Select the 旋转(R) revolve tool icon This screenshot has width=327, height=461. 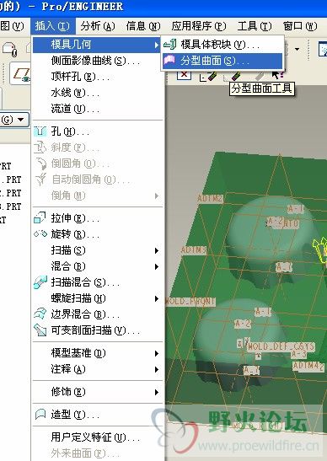[40, 234]
